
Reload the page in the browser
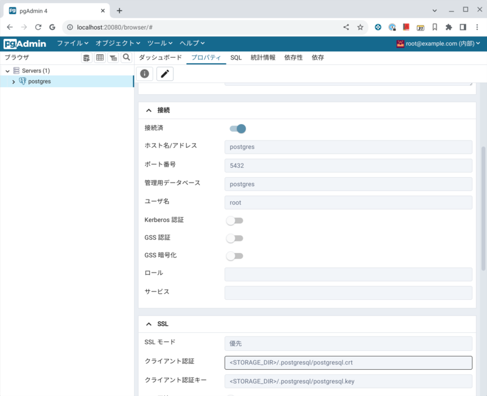(38, 27)
